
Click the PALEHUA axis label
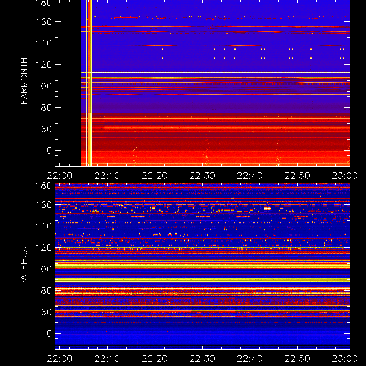[24, 266]
